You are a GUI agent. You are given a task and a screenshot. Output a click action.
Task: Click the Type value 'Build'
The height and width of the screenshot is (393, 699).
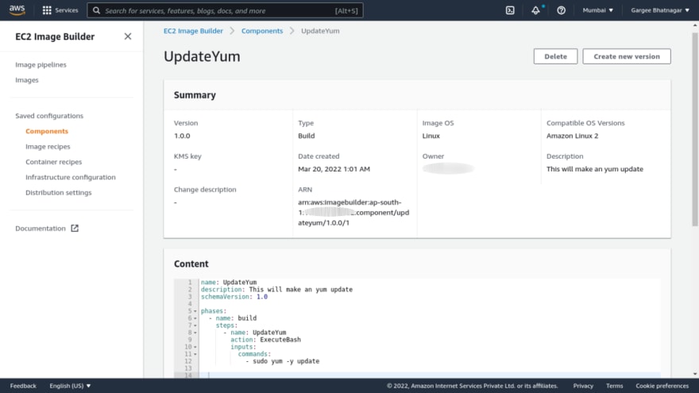(x=307, y=136)
